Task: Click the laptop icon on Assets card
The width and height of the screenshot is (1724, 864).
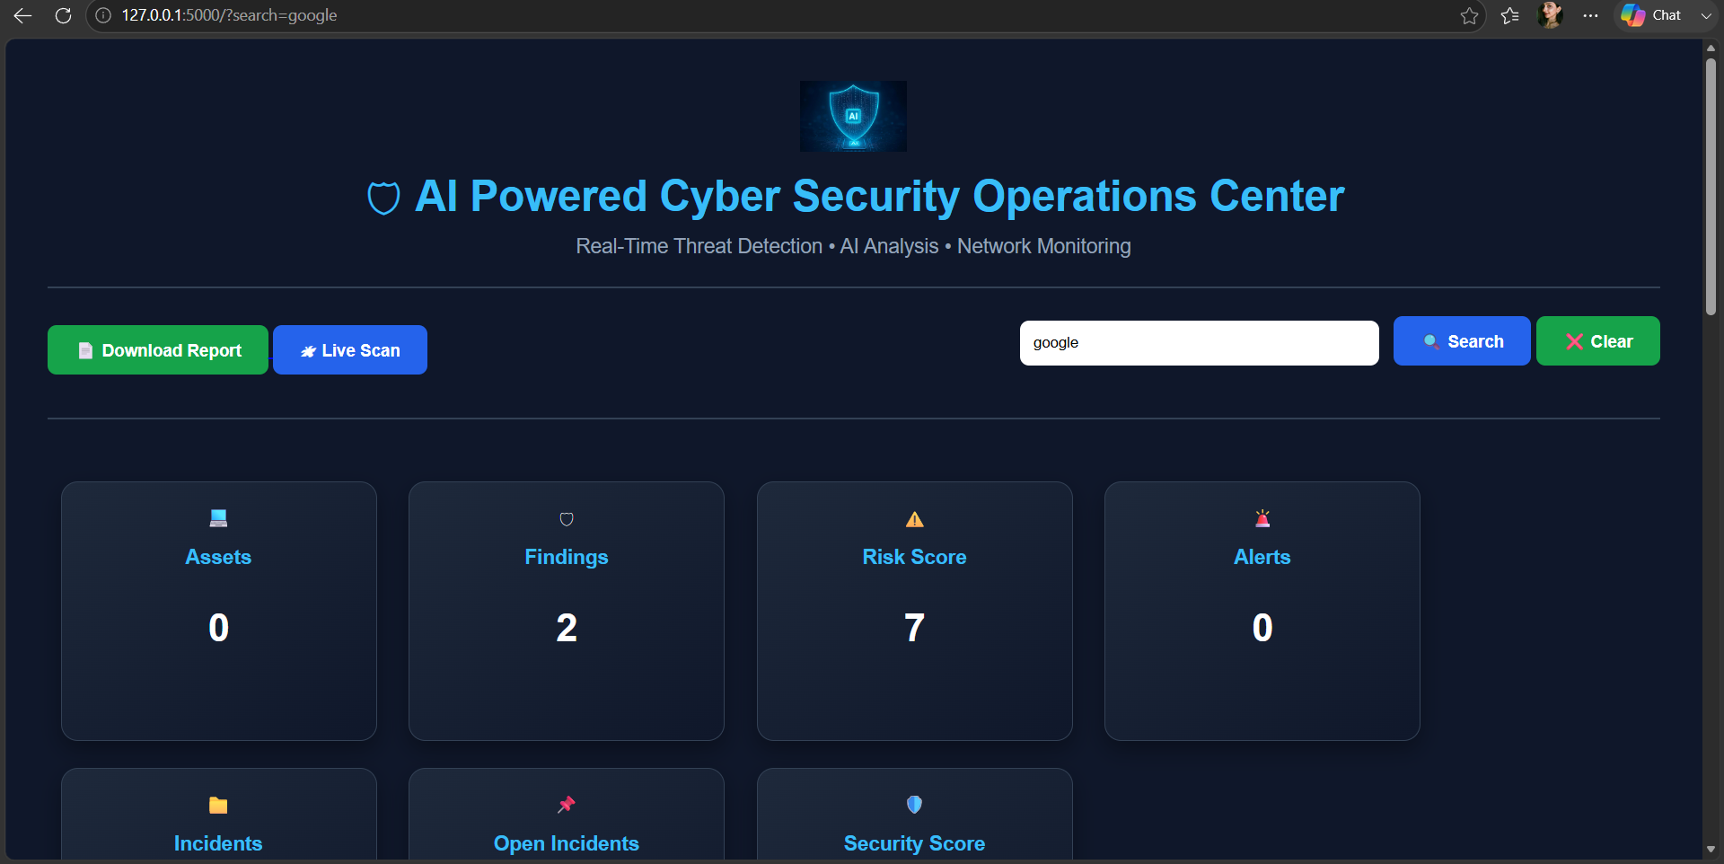Action: click(218, 518)
